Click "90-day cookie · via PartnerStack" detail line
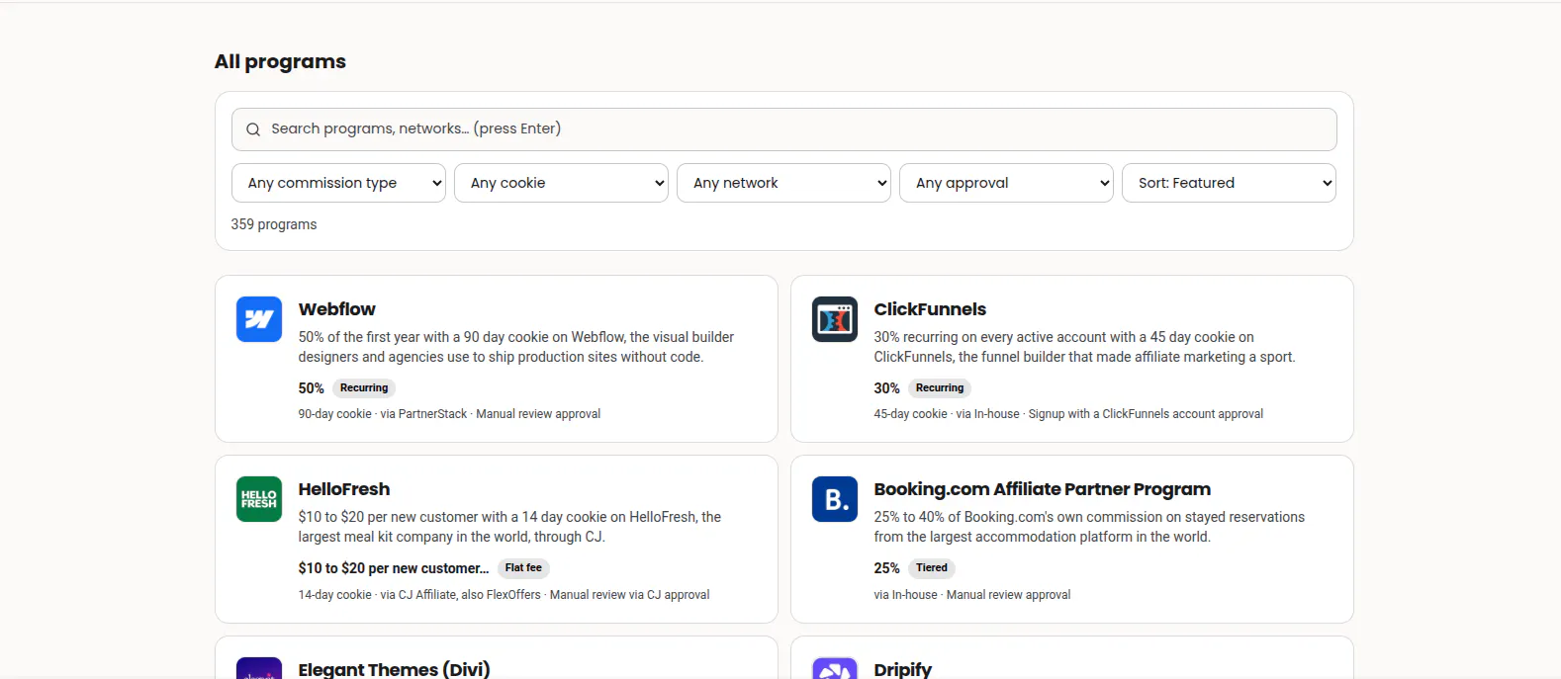Screen dimensions: 1561x679 pos(450,414)
